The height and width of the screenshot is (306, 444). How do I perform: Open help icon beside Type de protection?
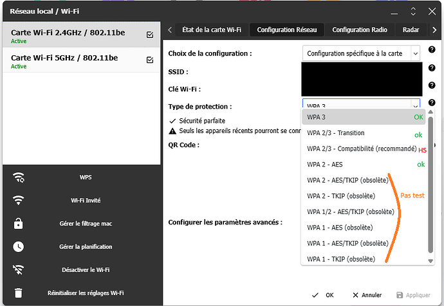click(432, 102)
